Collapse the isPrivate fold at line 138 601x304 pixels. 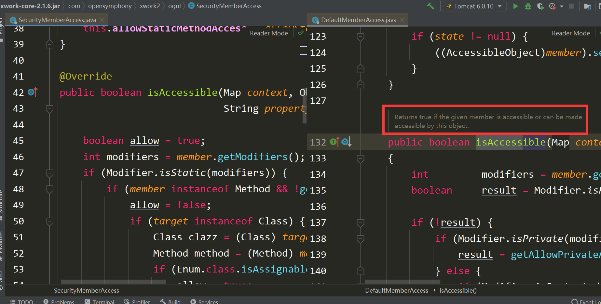[360, 239]
